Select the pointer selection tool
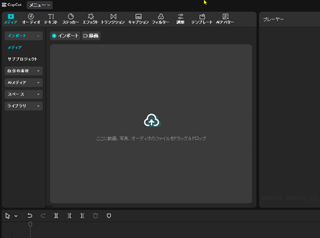Viewport: 320px width, 238px height. [x=8, y=216]
